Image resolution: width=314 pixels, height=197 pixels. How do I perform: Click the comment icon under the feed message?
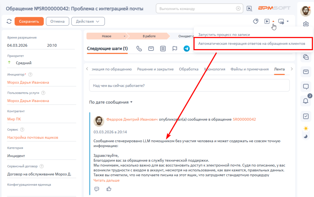(x=97, y=189)
